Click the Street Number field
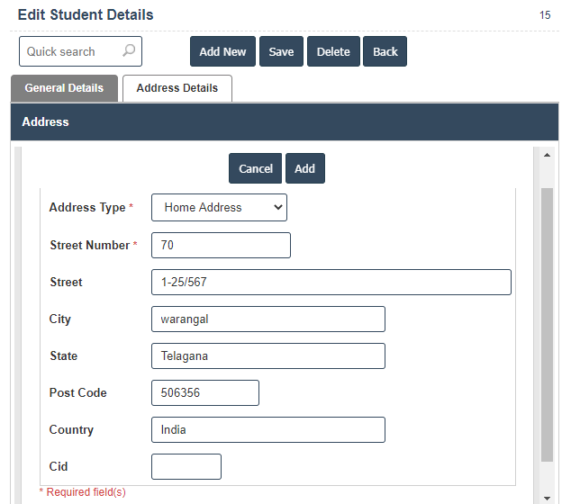Viewport: 571px width, 504px height. point(221,245)
